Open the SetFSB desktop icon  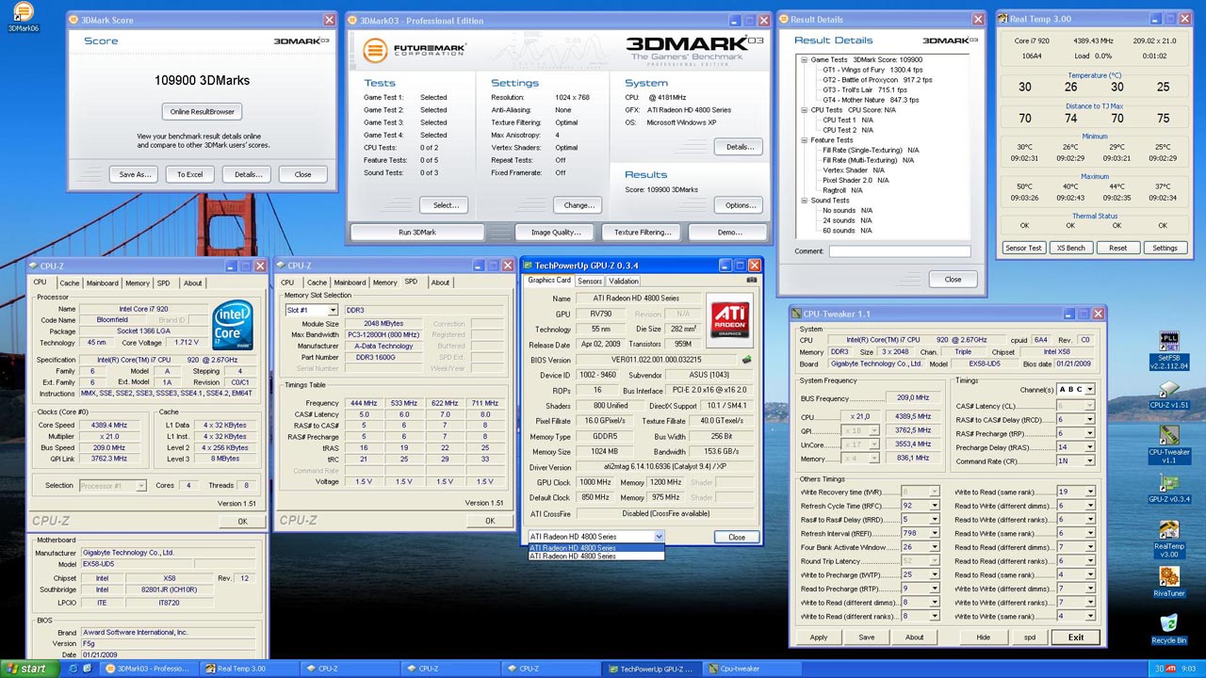coord(1168,349)
